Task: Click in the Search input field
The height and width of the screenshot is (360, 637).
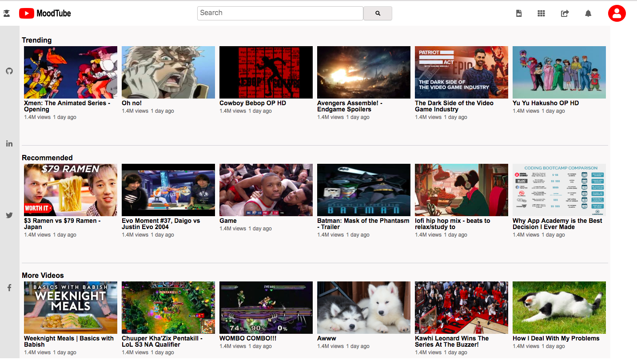Action: click(280, 13)
